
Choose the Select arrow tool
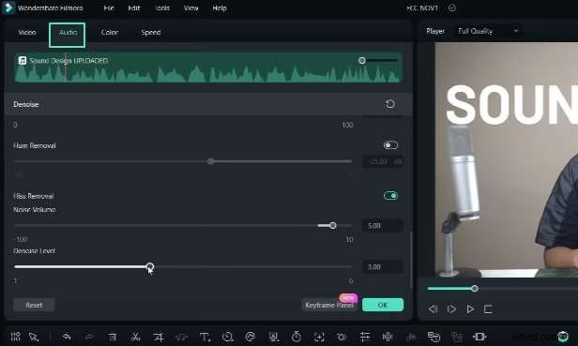tap(34, 337)
